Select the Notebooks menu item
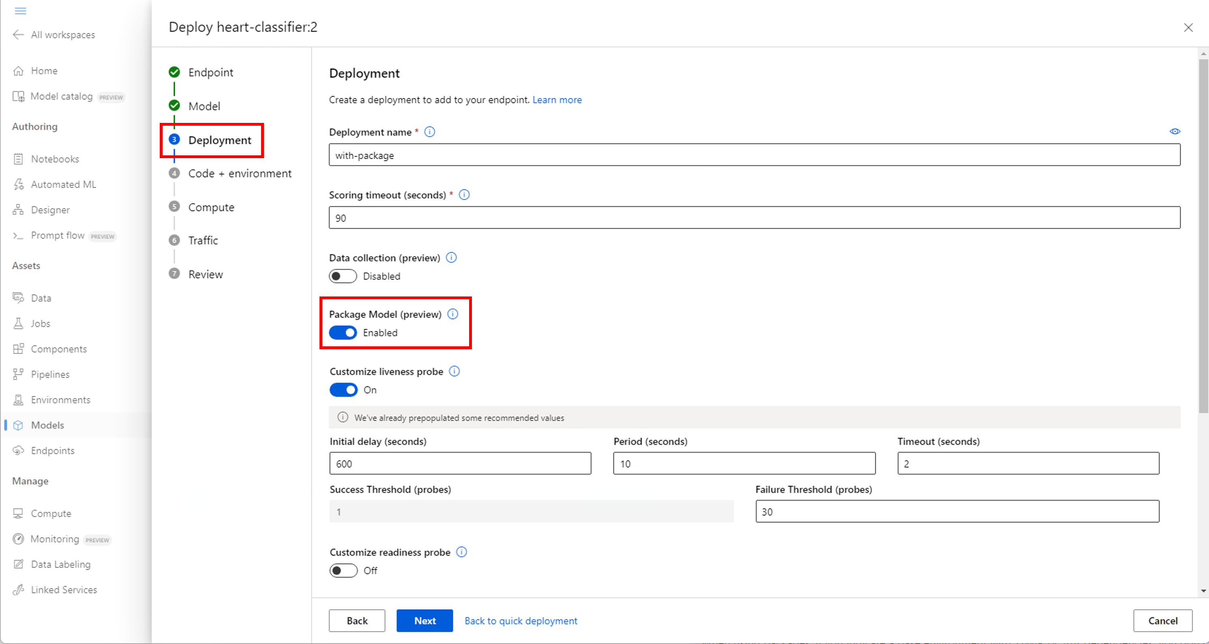This screenshot has width=1209, height=644. coord(54,159)
